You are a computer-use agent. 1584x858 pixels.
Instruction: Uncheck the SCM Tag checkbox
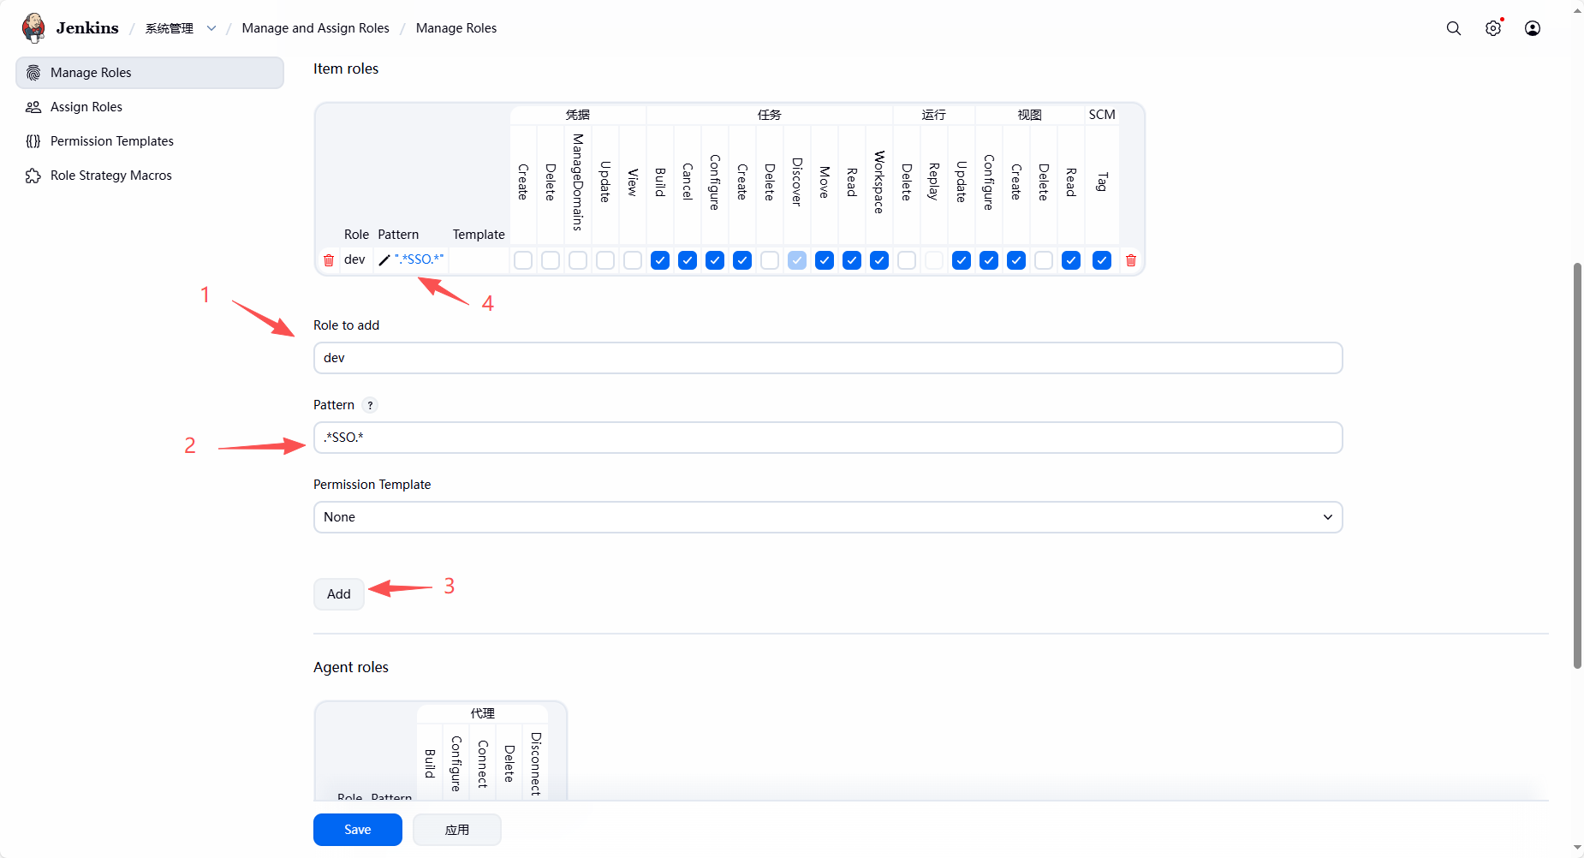1101,260
